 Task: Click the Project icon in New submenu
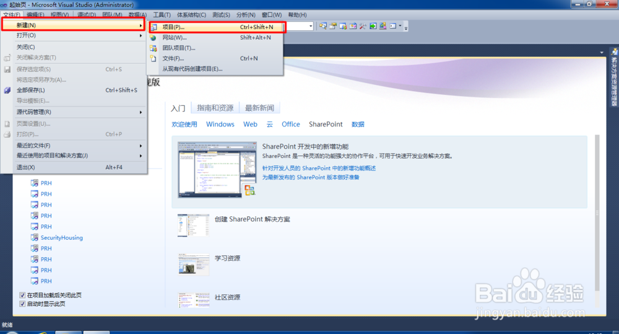point(154,27)
